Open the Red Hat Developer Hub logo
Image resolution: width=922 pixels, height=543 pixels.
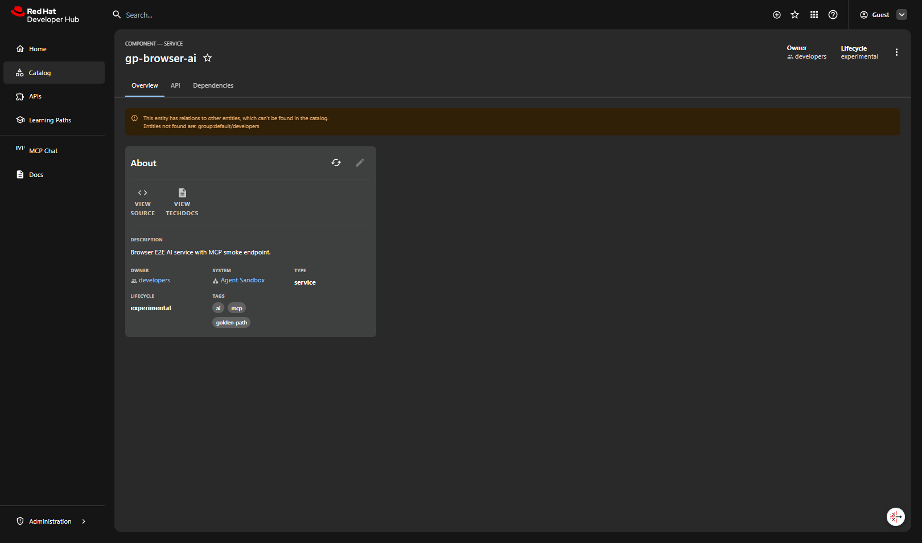(x=46, y=15)
